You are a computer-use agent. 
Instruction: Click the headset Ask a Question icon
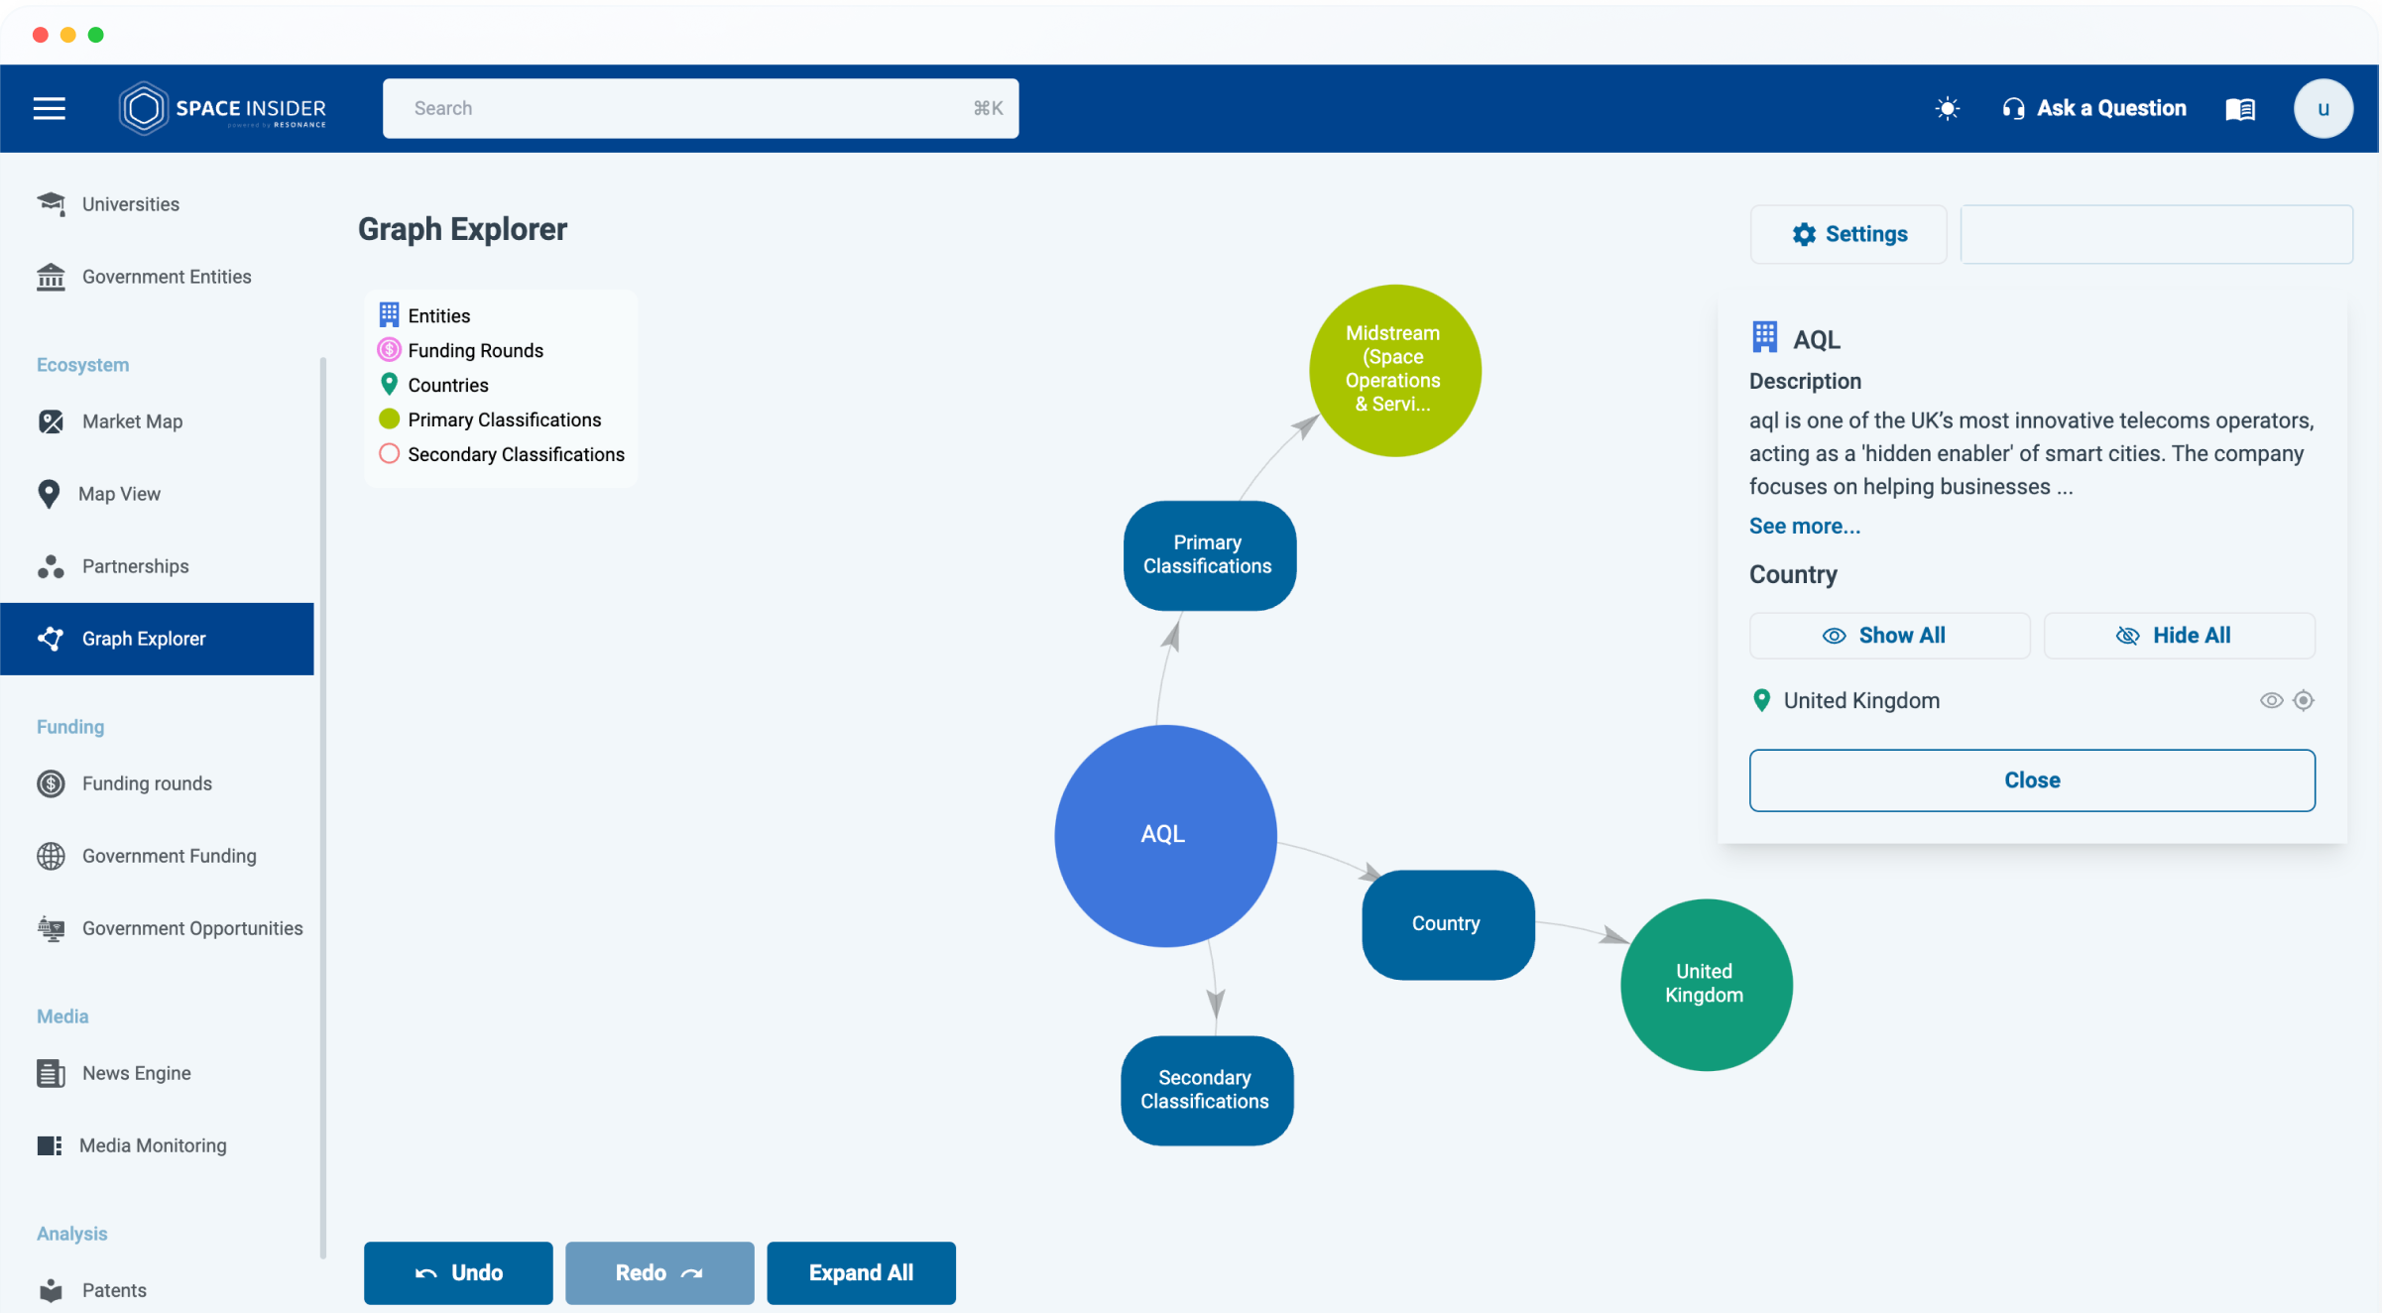[2013, 108]
